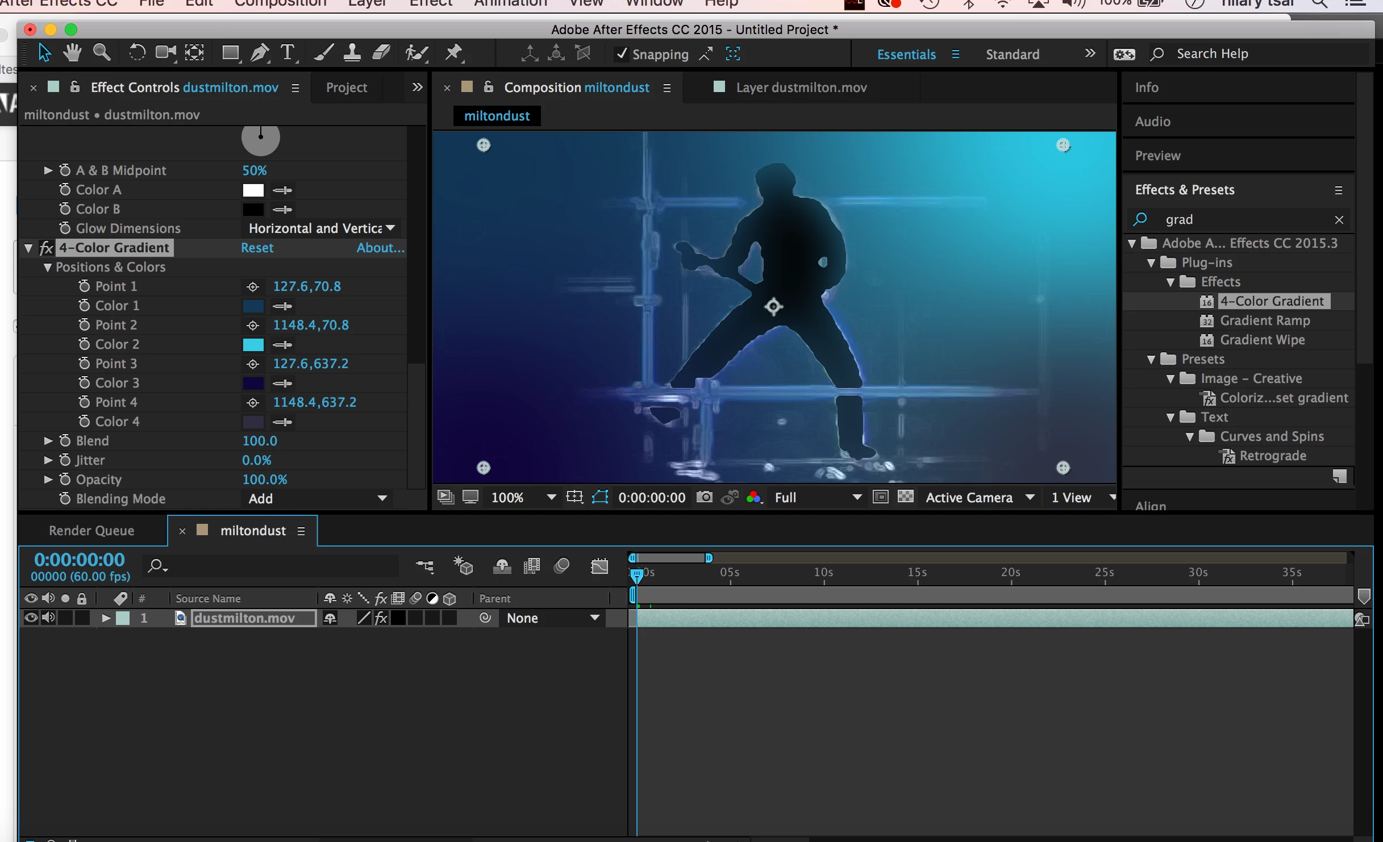Disable the Snapping checkbox
Viewport: 1383px width, 842px height.
tap(622, 54)
